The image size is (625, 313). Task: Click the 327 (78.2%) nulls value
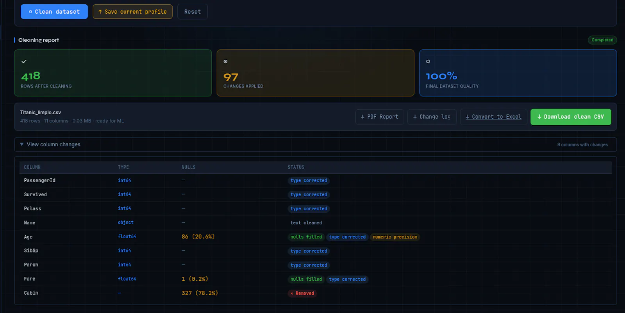(x=200, y=293)
